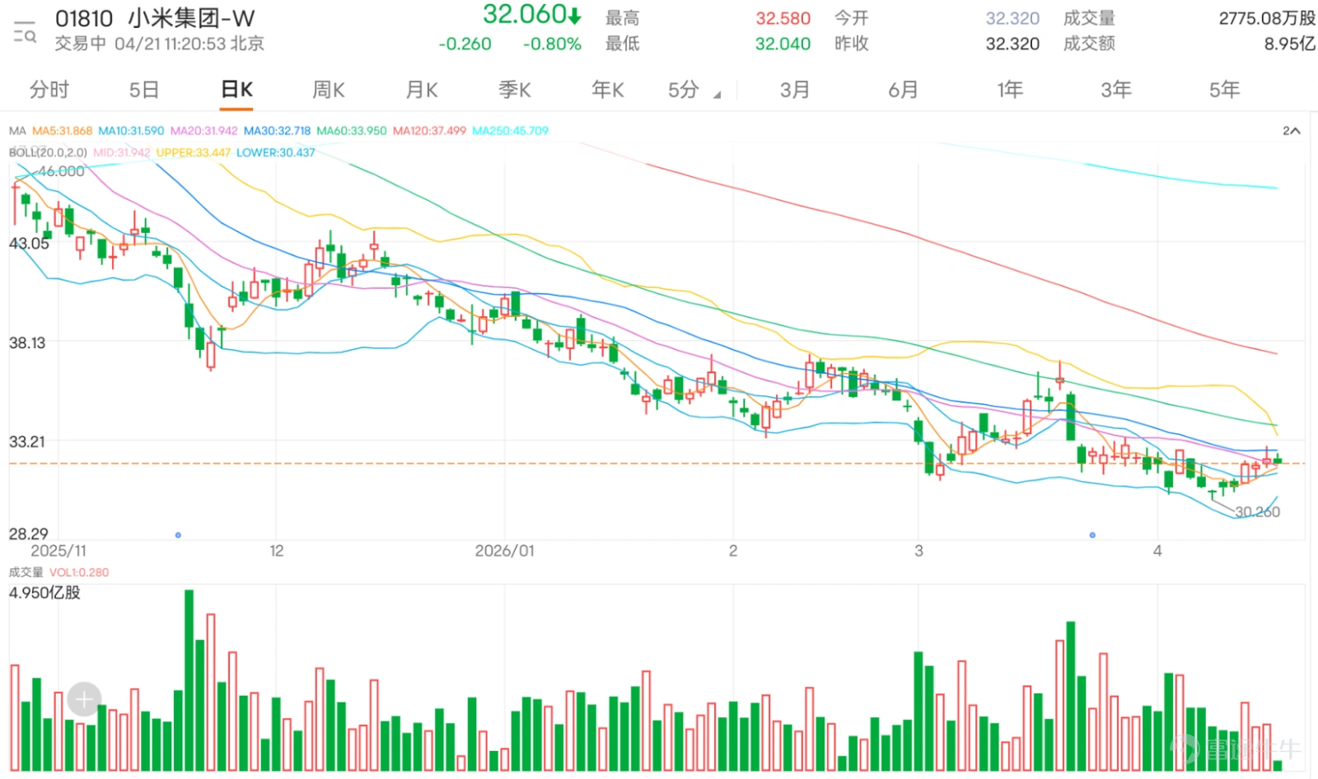Click the MA250:45.709 indicator label
Screen dimensions: 1318x779
click(510, 131)
